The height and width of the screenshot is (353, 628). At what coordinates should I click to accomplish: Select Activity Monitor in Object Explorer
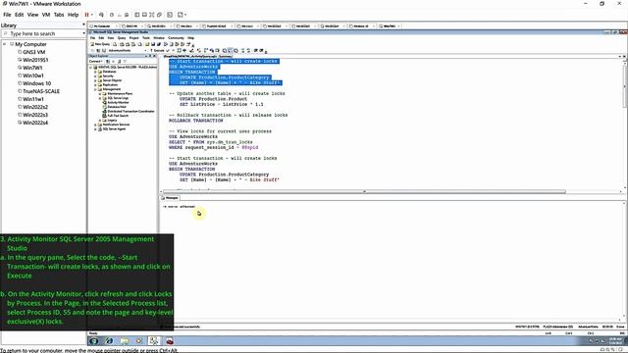[118, 102]
